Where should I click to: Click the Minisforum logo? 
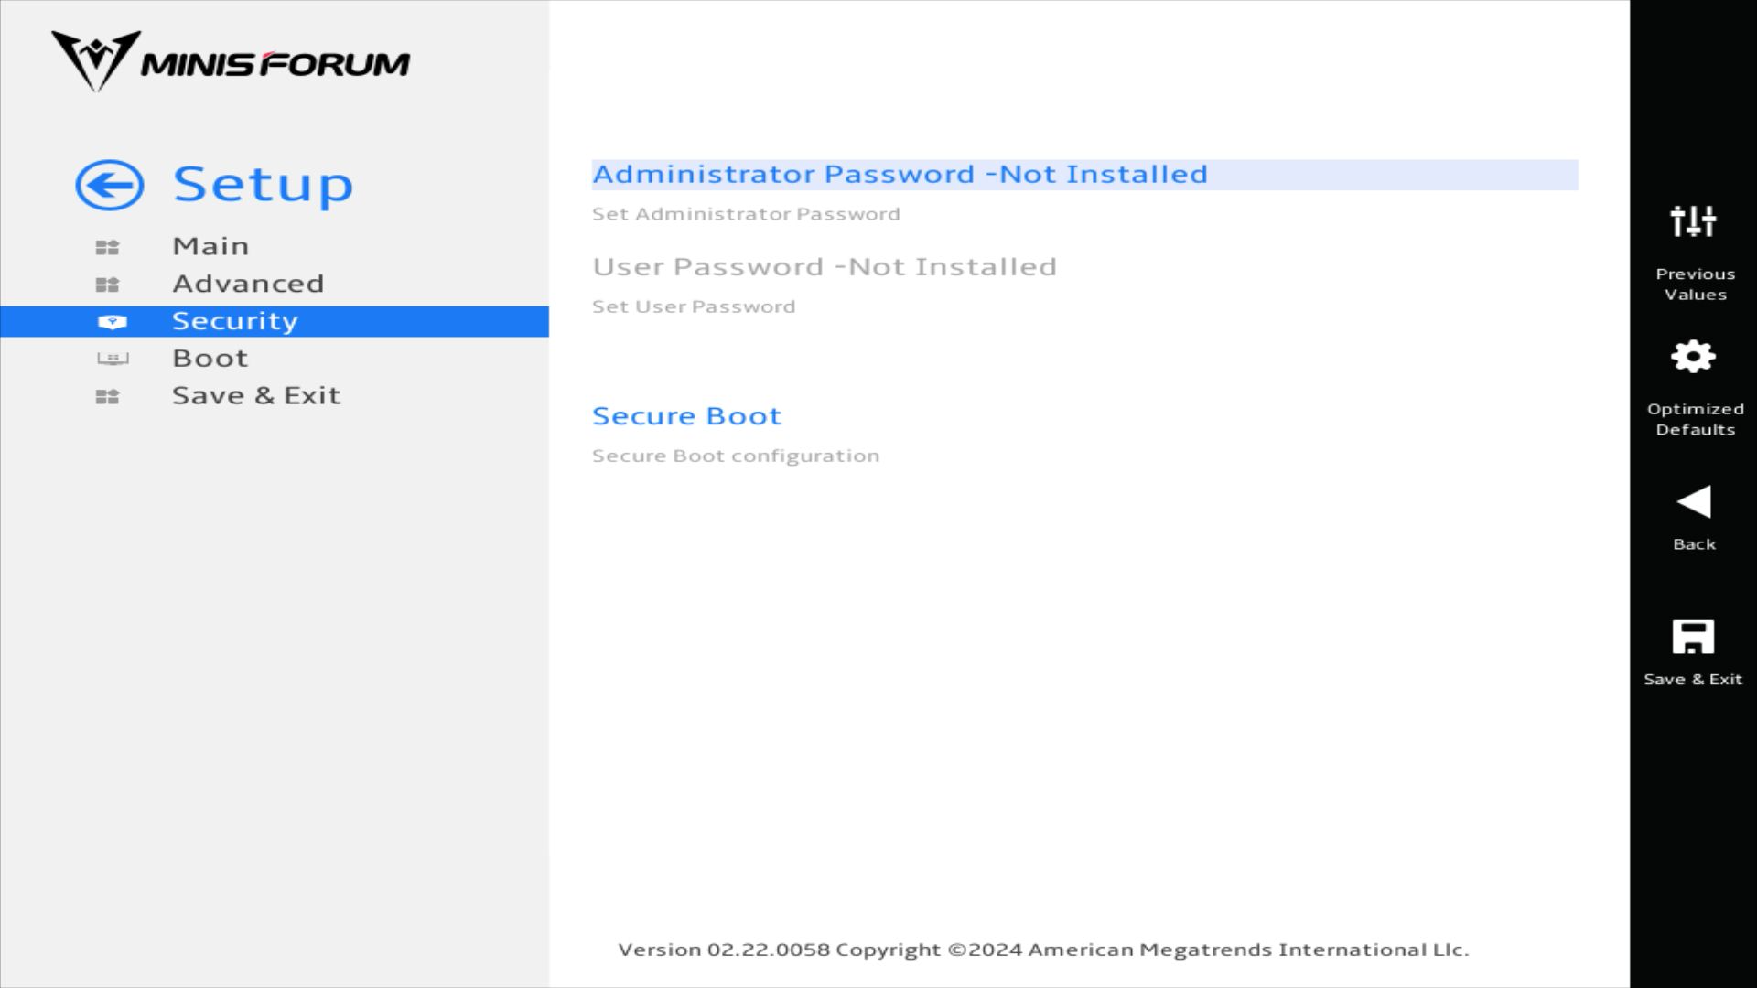point(231,62)
